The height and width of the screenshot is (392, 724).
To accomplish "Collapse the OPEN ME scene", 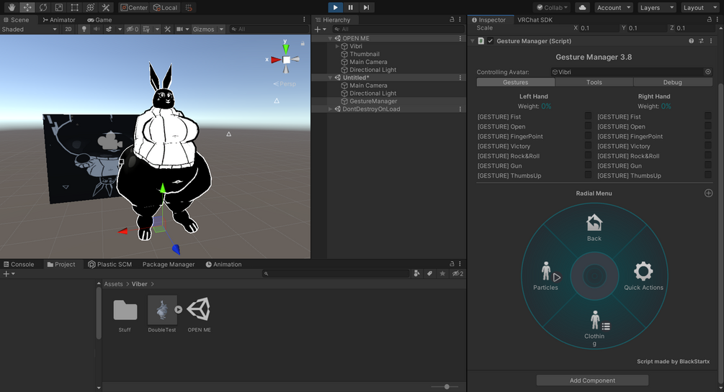I will click(x=330, y=38).
